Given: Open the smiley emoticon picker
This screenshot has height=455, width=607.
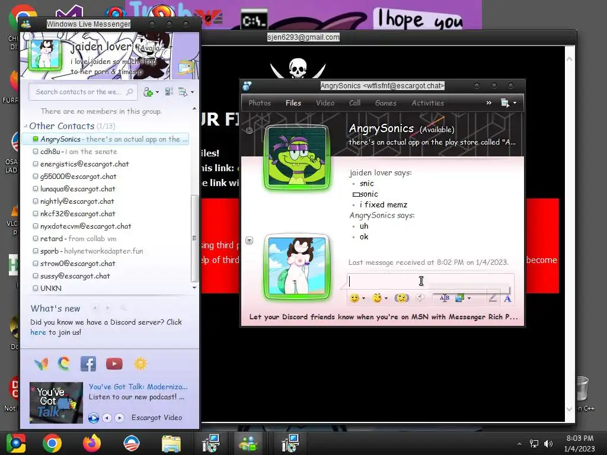Looking at the screenshot, I should point(354,298).
